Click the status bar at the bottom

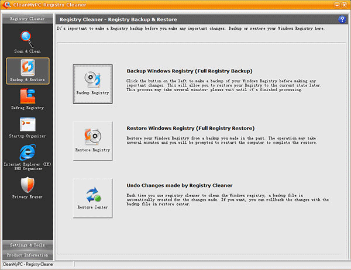tap(175, 265)
